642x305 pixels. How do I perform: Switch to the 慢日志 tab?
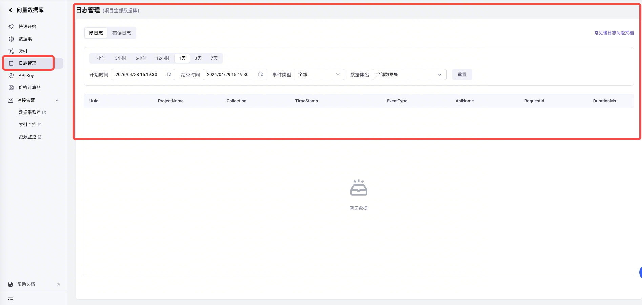[x=96, y=33]
